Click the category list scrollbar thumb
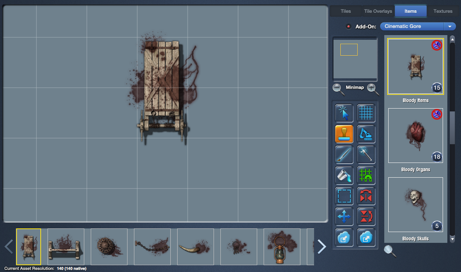461x272 pixels. click(x=452, y=128)
